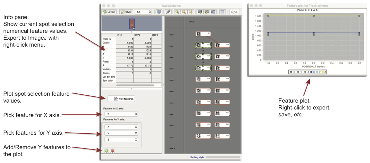Select spot node ID80 in frame 4
The height and width of the screenshot is (163, 370).
tap(203, 79)
